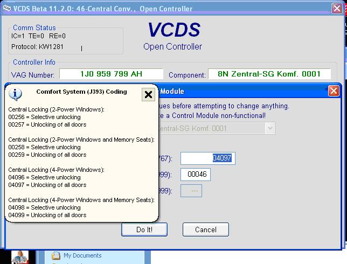The image size is (347, 264).
Task: Click text '00259 = Unlocking of all doors'
Action: pyautogui.click(x=47, y=155)
